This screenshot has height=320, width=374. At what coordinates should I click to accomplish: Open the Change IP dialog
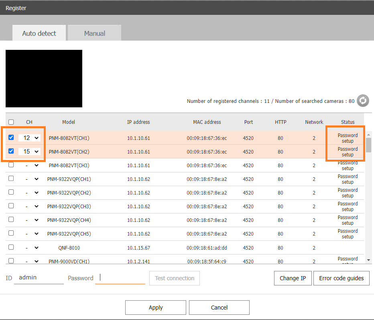(293, 278)
